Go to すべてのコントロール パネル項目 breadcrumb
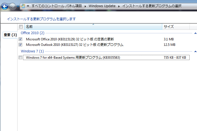 57,6
